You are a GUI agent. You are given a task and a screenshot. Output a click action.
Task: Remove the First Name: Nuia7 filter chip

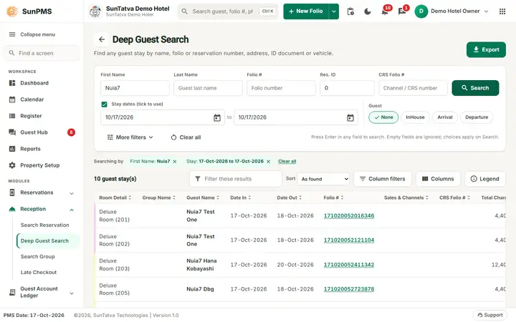point(175,161)
